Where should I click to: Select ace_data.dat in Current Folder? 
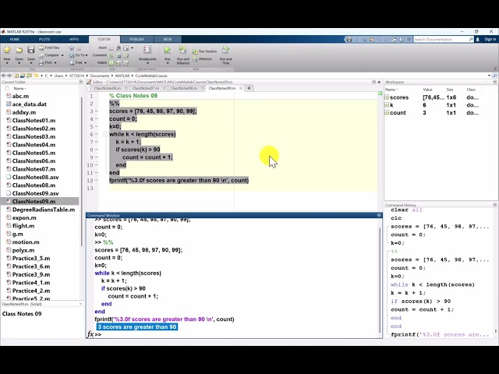point(30,104)
